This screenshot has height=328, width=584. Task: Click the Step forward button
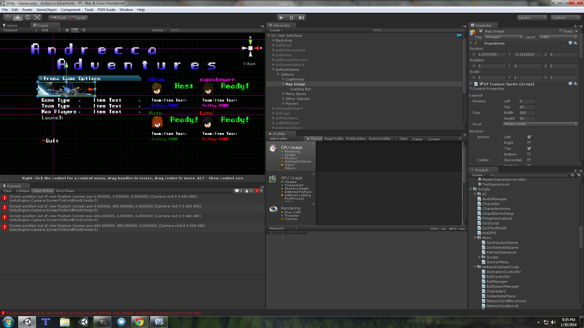(301, 17)
